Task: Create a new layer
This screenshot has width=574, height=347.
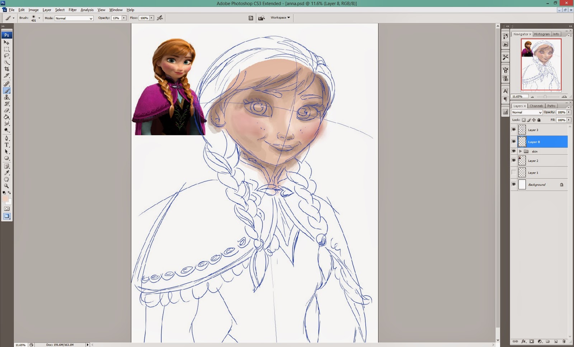Action: pyautogui.click(x=556, y=341)
